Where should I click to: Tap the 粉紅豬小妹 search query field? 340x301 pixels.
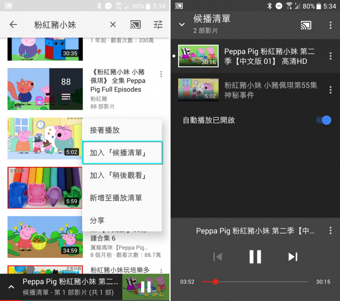click(x=55, y=25)
